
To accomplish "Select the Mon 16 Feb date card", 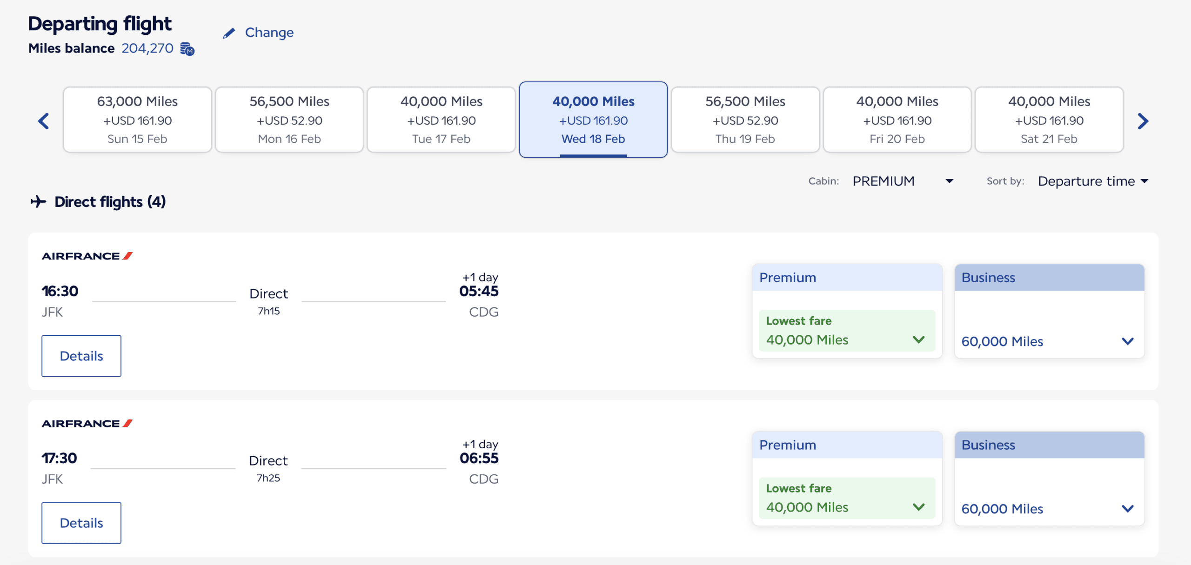I will (289, 119).
